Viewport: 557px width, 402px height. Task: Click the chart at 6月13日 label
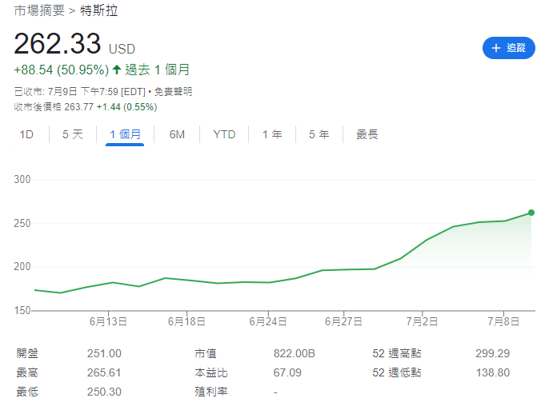tap(110, 322)
